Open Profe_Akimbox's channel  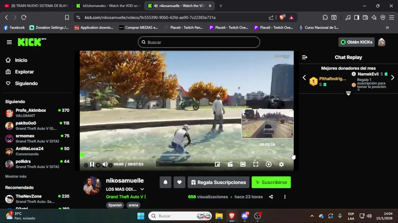(x=37, y=113)
